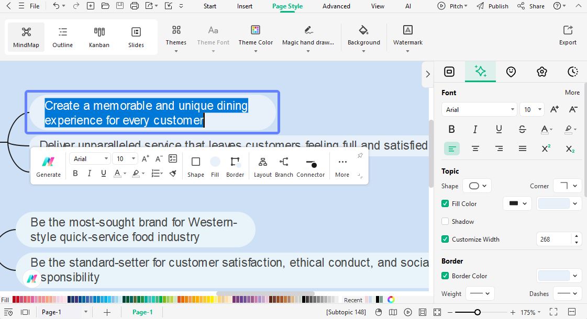Click the Strikethrough icon in Font panel
This screenshot has width=587, height=319.
click(522, 129)
